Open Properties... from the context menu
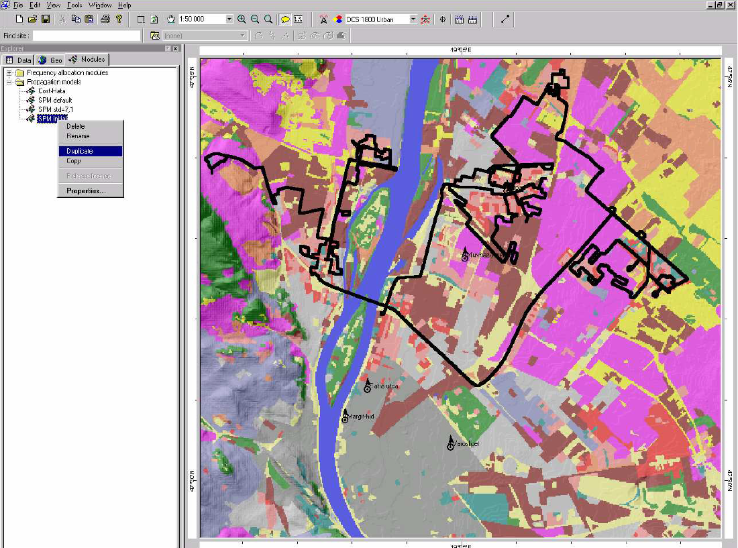This screenshot has width=738, height=548. pyautogui.click(x=85, y=191)
